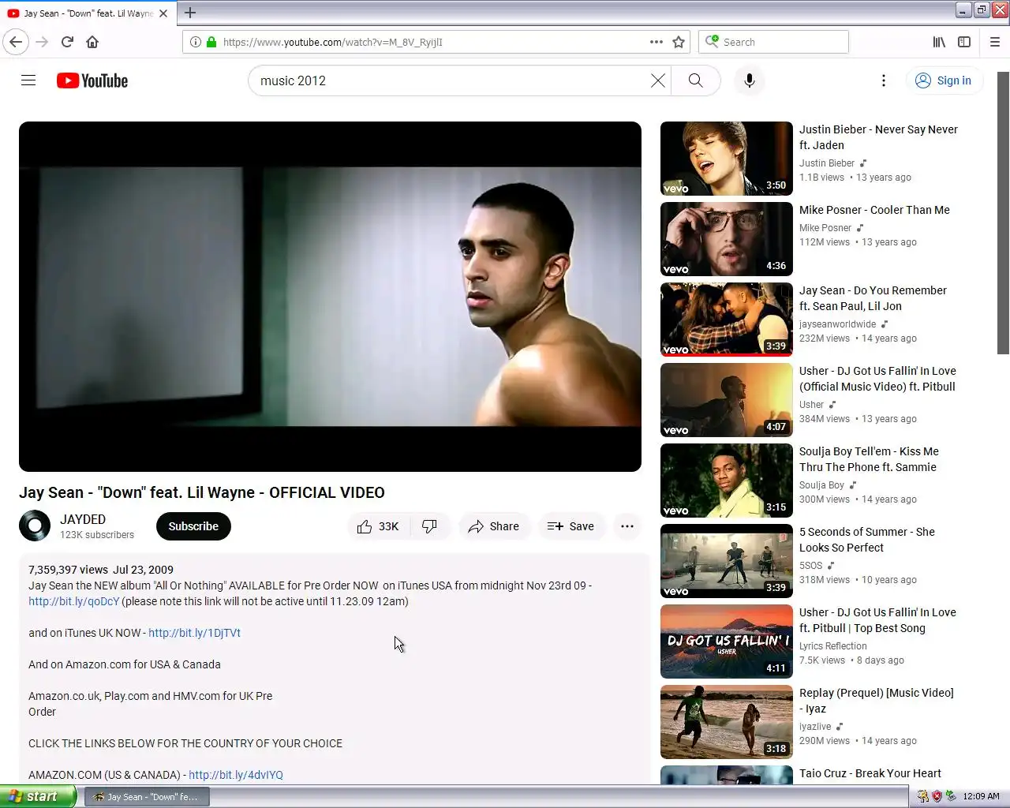
Task: Like the video with thumbs-up 33K
Action: point(379,526)
